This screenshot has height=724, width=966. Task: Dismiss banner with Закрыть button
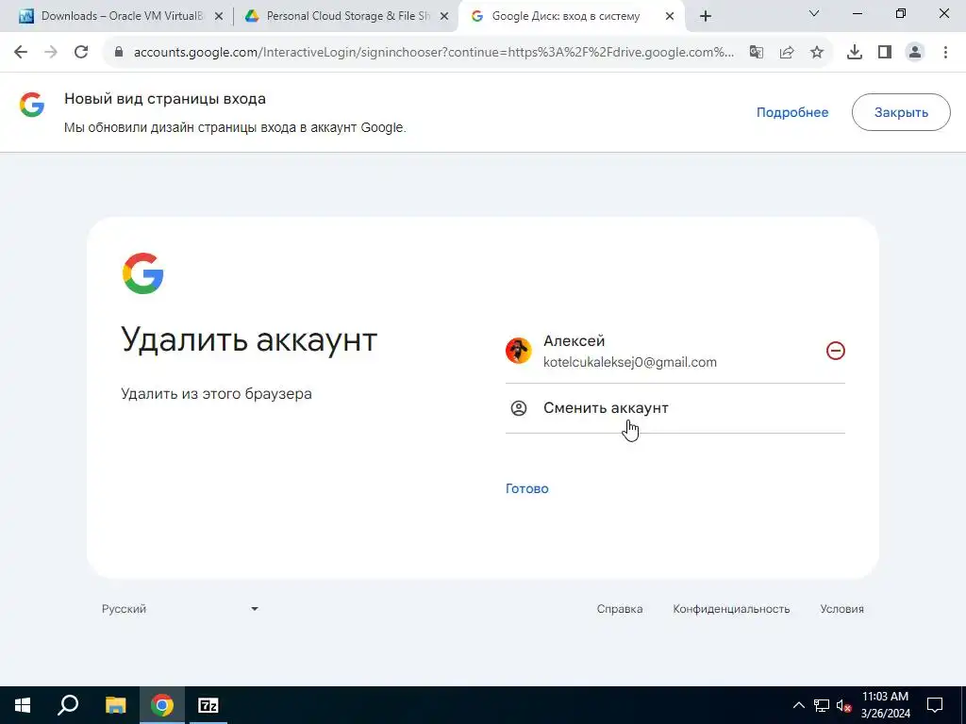[901, 113]
